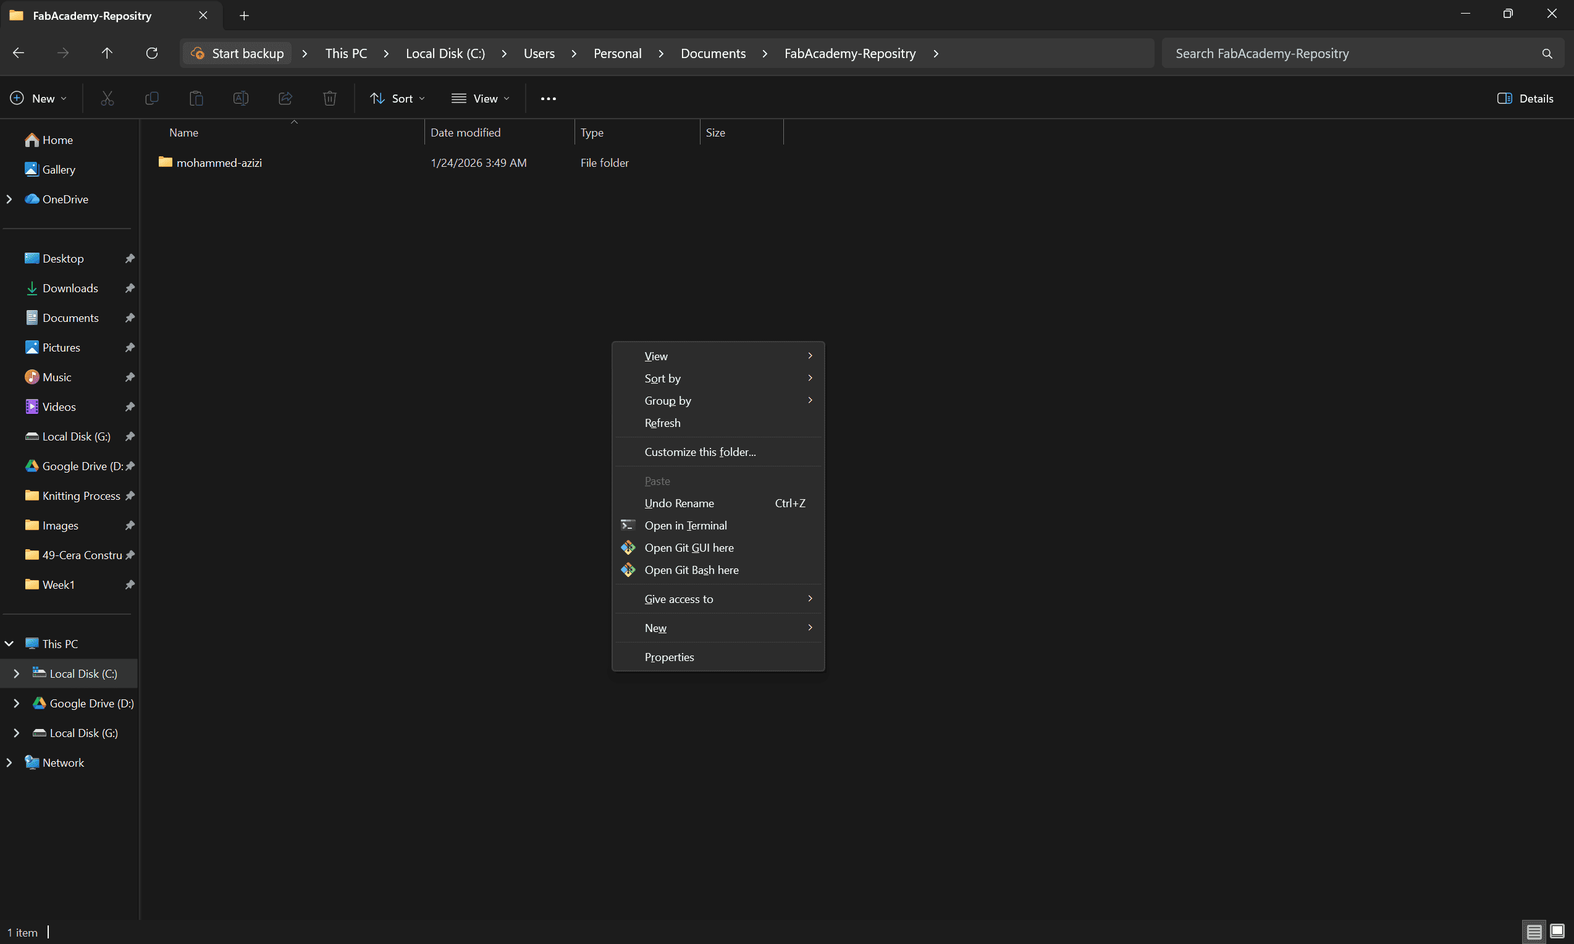Toggle the Details pane button
The image size is (1574, 944).
1525,99
